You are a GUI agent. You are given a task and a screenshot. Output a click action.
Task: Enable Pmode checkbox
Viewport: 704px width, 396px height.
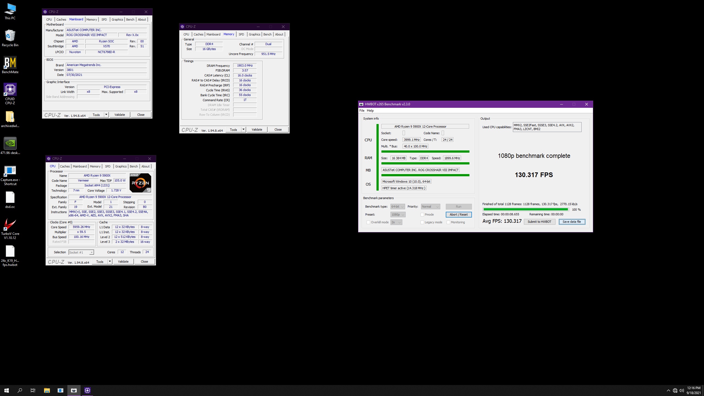pyautogui.click(x=422, y=215)
